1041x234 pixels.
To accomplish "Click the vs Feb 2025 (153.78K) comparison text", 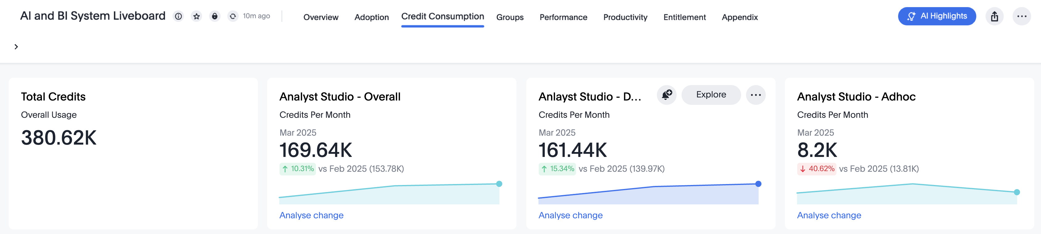I will tap(361, 169).
